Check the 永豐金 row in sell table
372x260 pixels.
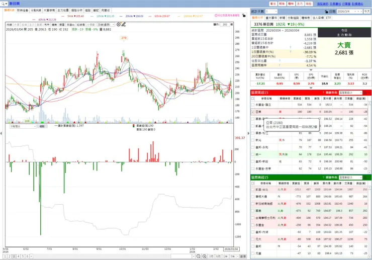[x=253, y=225]
